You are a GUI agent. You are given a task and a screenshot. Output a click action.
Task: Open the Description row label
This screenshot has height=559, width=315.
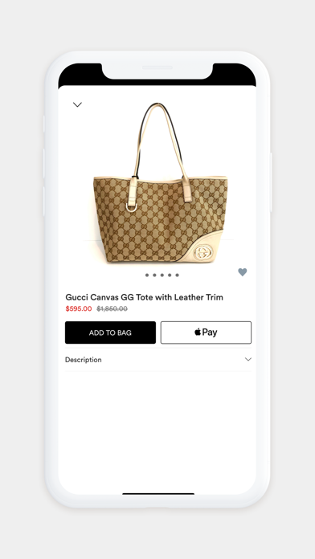[x=83, y=360]
